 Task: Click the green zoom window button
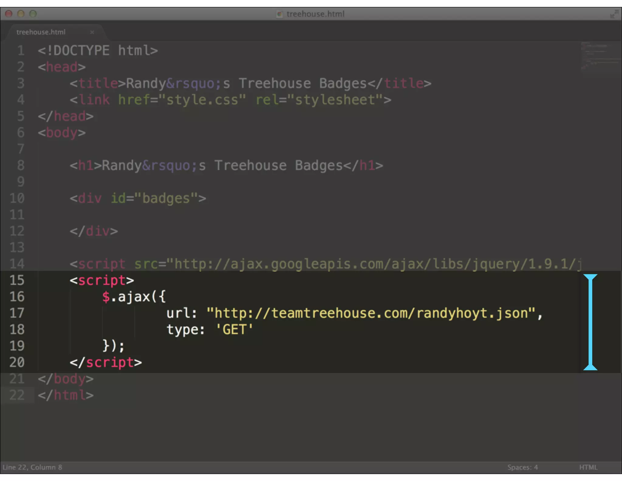pos(33,14)
